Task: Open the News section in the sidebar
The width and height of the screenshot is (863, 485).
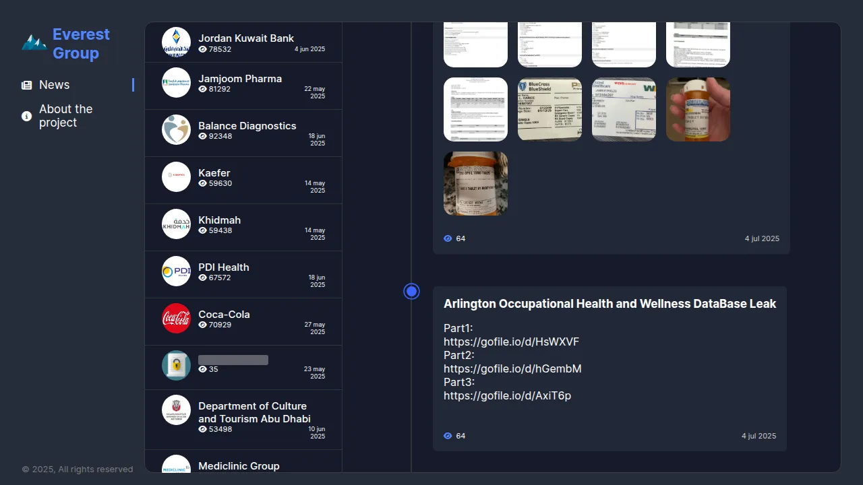Action: point(54,85)
